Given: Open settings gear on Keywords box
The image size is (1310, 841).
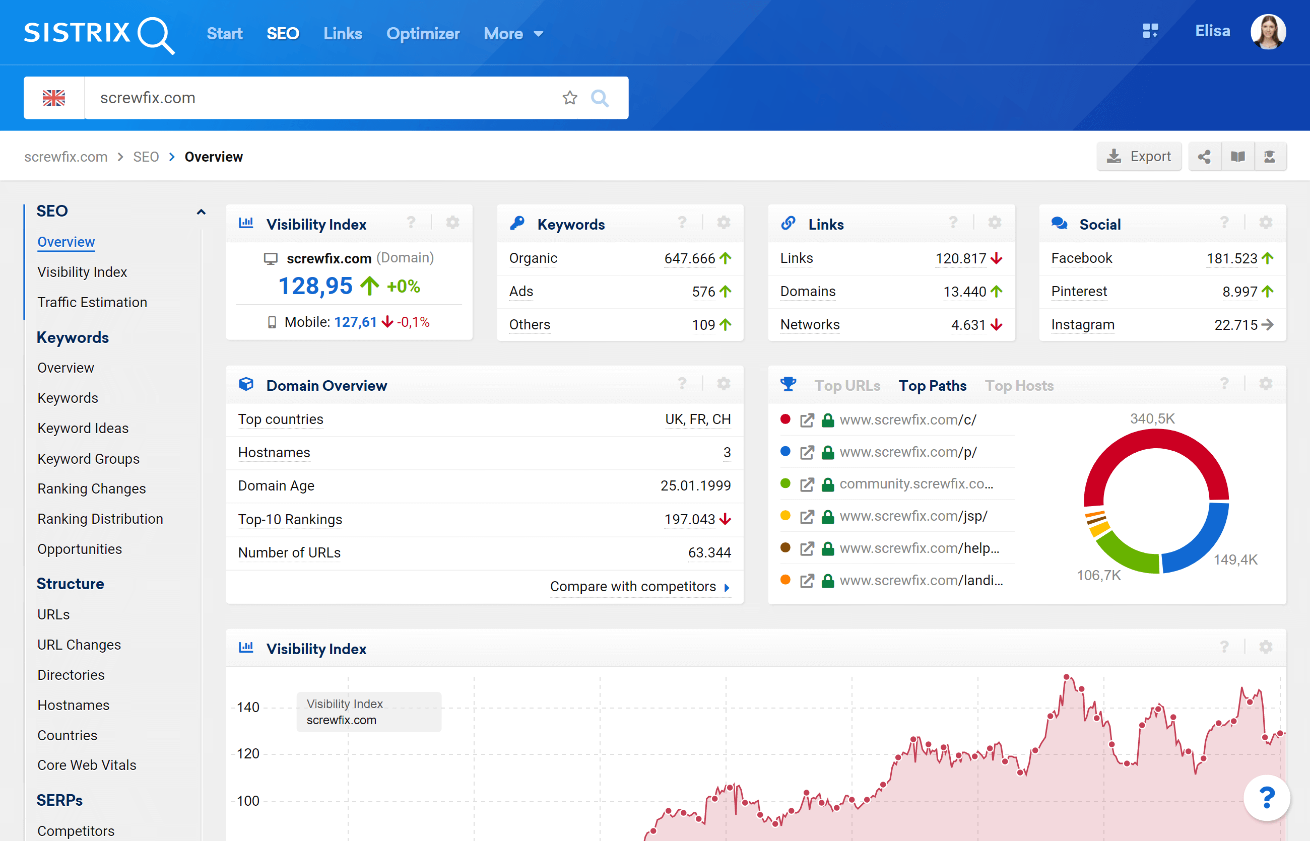Looking at the screenshot, I should [724, 223].
